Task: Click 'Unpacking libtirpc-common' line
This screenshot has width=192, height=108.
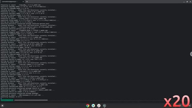Action: (22, 66)
